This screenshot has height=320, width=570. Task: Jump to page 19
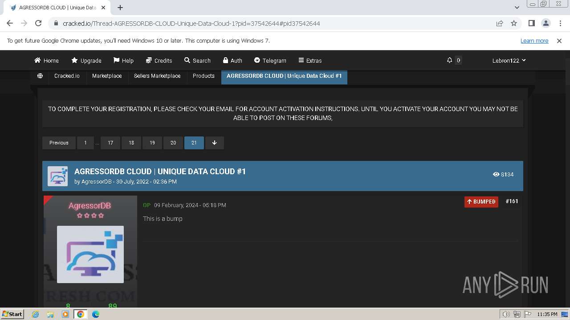[152, 143]
